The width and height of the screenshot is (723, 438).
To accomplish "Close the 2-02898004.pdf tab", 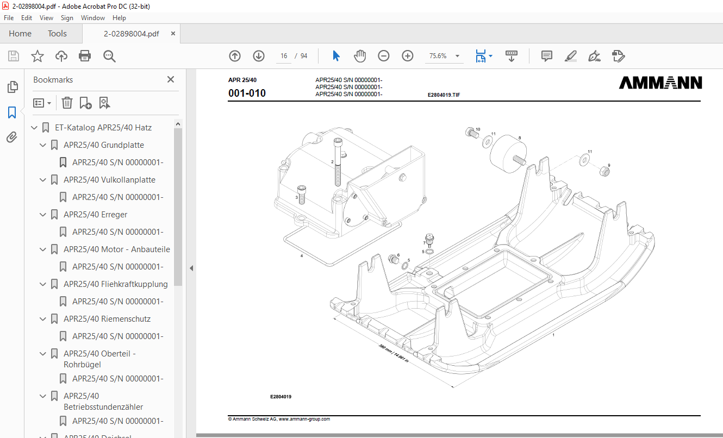I will (173, 34).
